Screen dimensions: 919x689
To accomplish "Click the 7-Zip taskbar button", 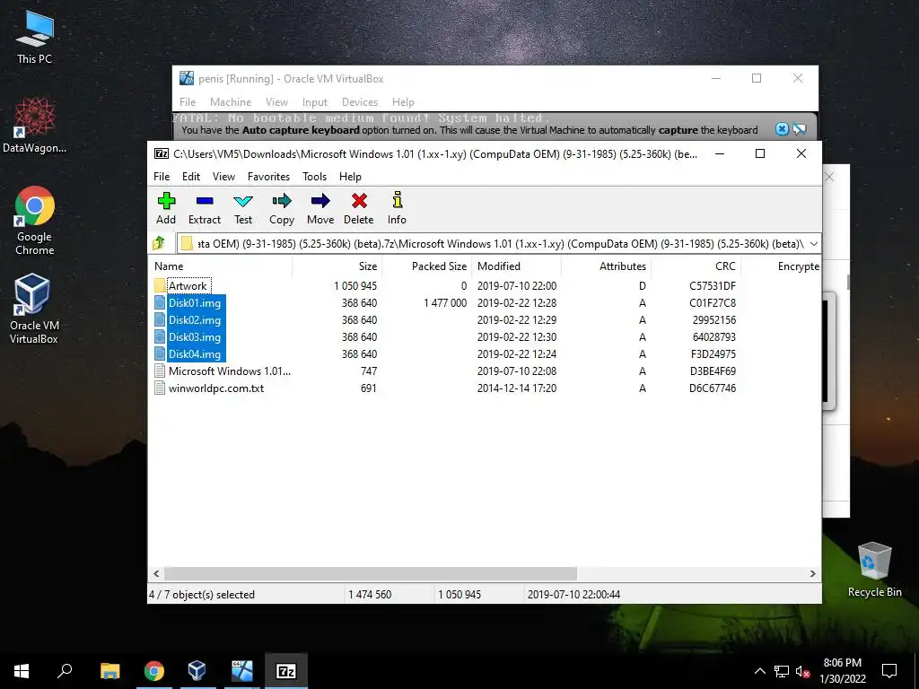I will click(286, 671).
